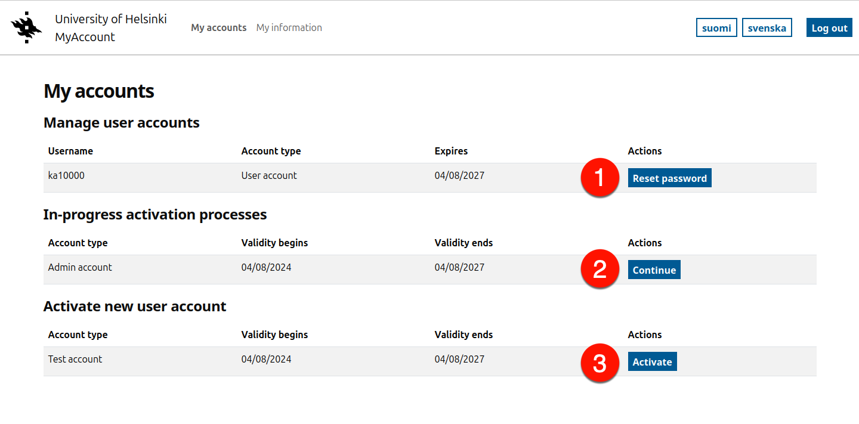
Task: Click the University of Helsinki MyAccount title
Action: click(110, 28)
